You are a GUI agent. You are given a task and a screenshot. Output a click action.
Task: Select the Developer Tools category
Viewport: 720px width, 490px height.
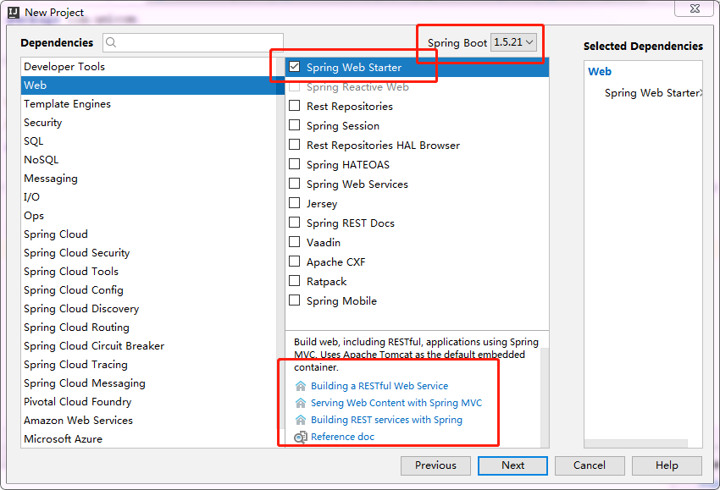149,67
